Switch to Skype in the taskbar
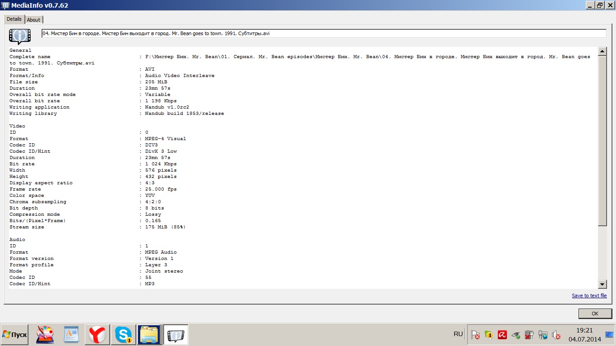This screenshot has width=616, height=346. [x=124, y=335]
